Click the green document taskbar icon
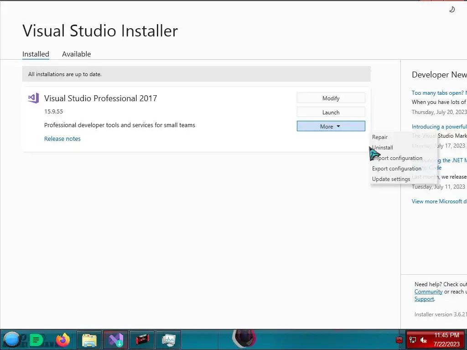 [x=36, y=340]
